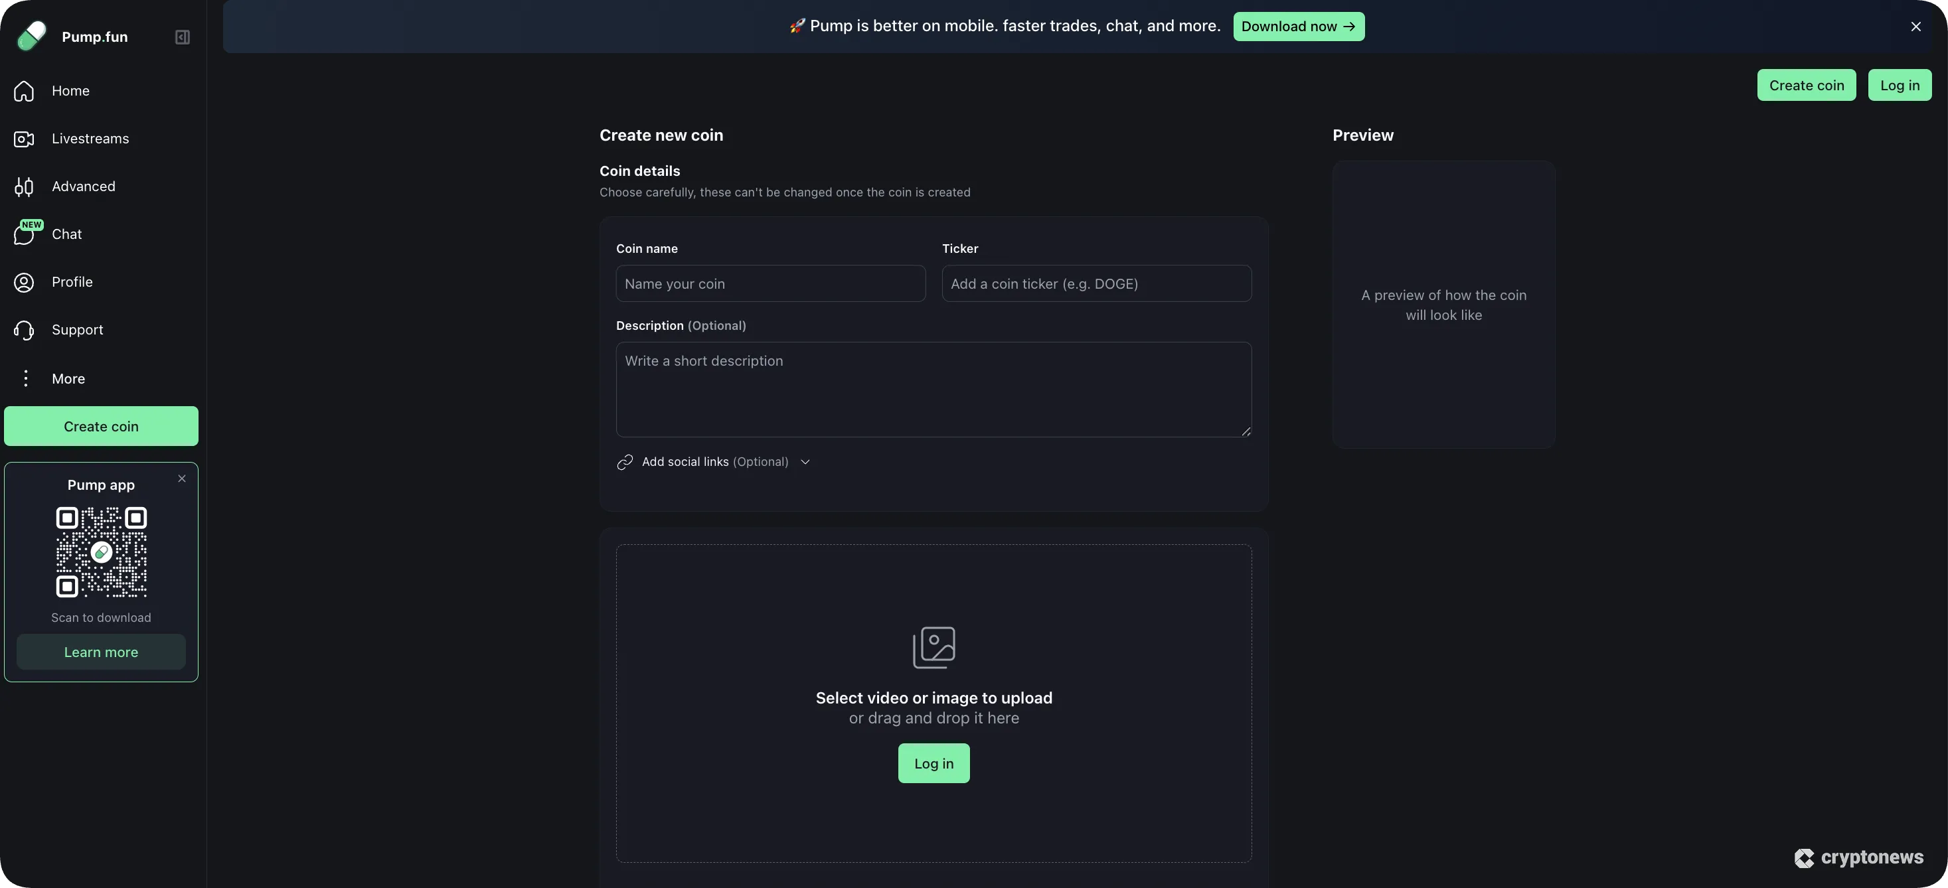The height and width of the screenshot is (888, 1948).
Task: Click the image upload placeholder icon
Action: (933, 647)
